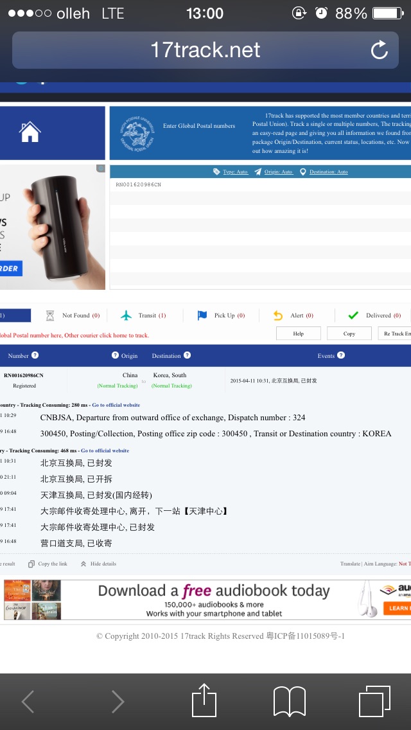Open the Safari share sheet icon
411x730 pixels.
pyautogui.click(x=204, y=701)
